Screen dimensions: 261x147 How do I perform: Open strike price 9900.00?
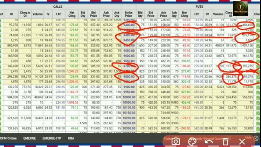tap(129, 87)
